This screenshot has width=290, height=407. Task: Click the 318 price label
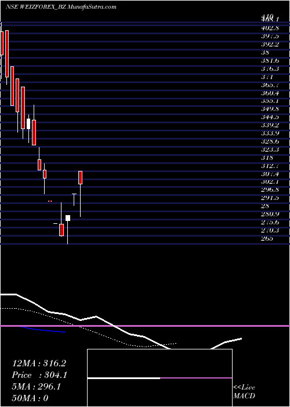pyautogui.click(x=267, y=158)
